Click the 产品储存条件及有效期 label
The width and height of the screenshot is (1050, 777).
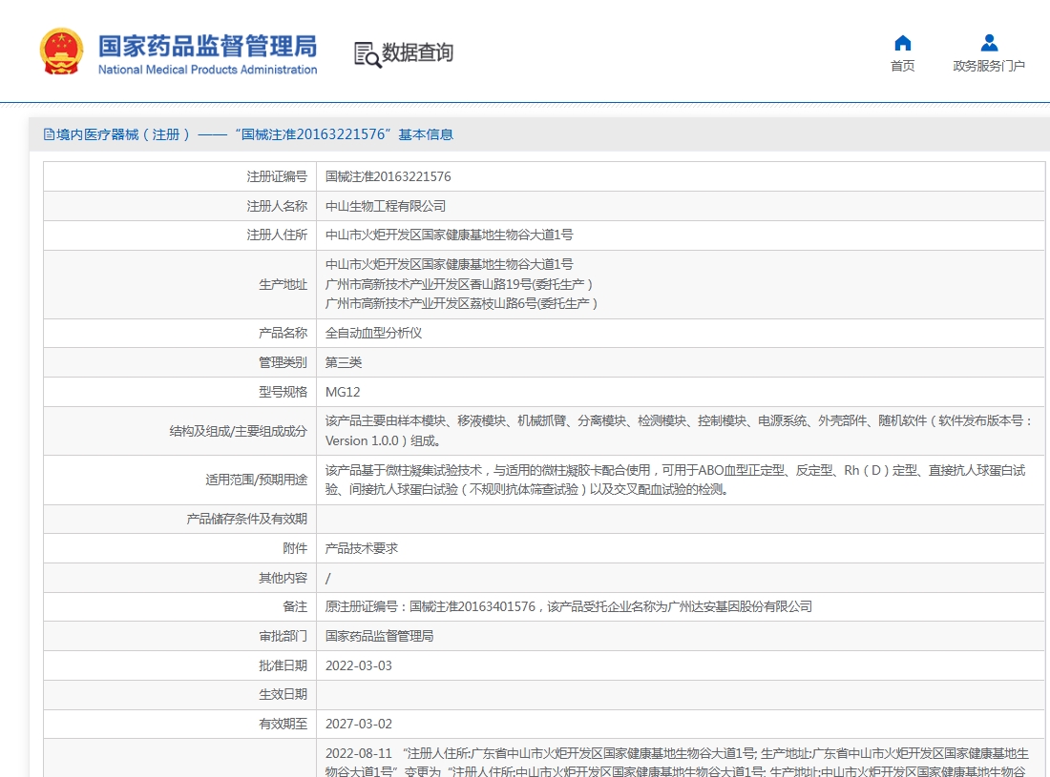pos(246,519)
